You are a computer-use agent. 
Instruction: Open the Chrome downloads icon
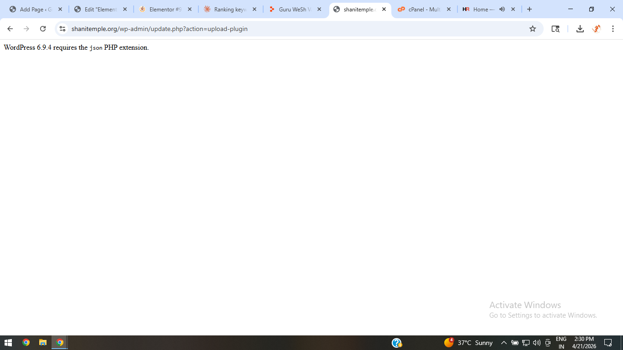click(580, 29)
